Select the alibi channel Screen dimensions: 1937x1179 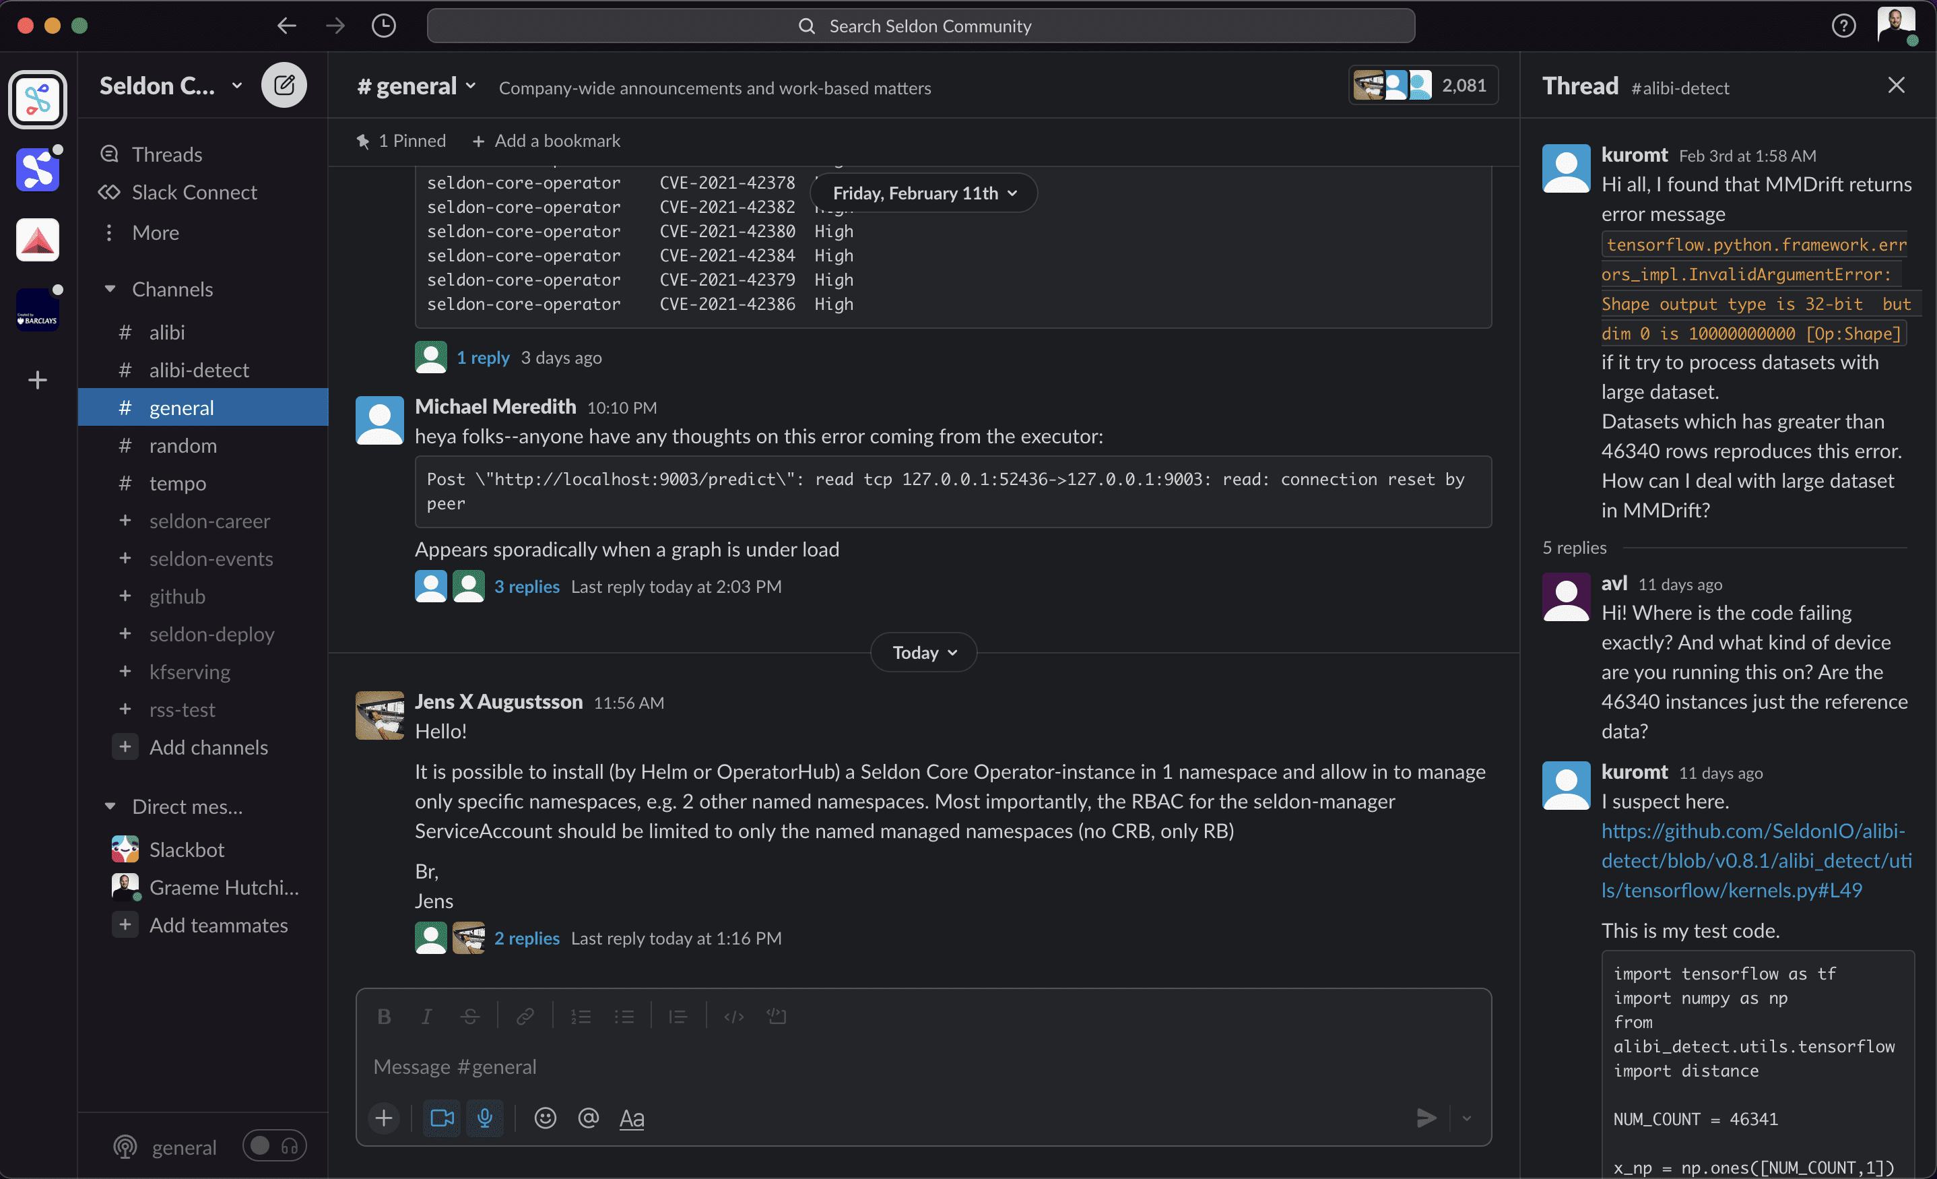tap(203, 332)
